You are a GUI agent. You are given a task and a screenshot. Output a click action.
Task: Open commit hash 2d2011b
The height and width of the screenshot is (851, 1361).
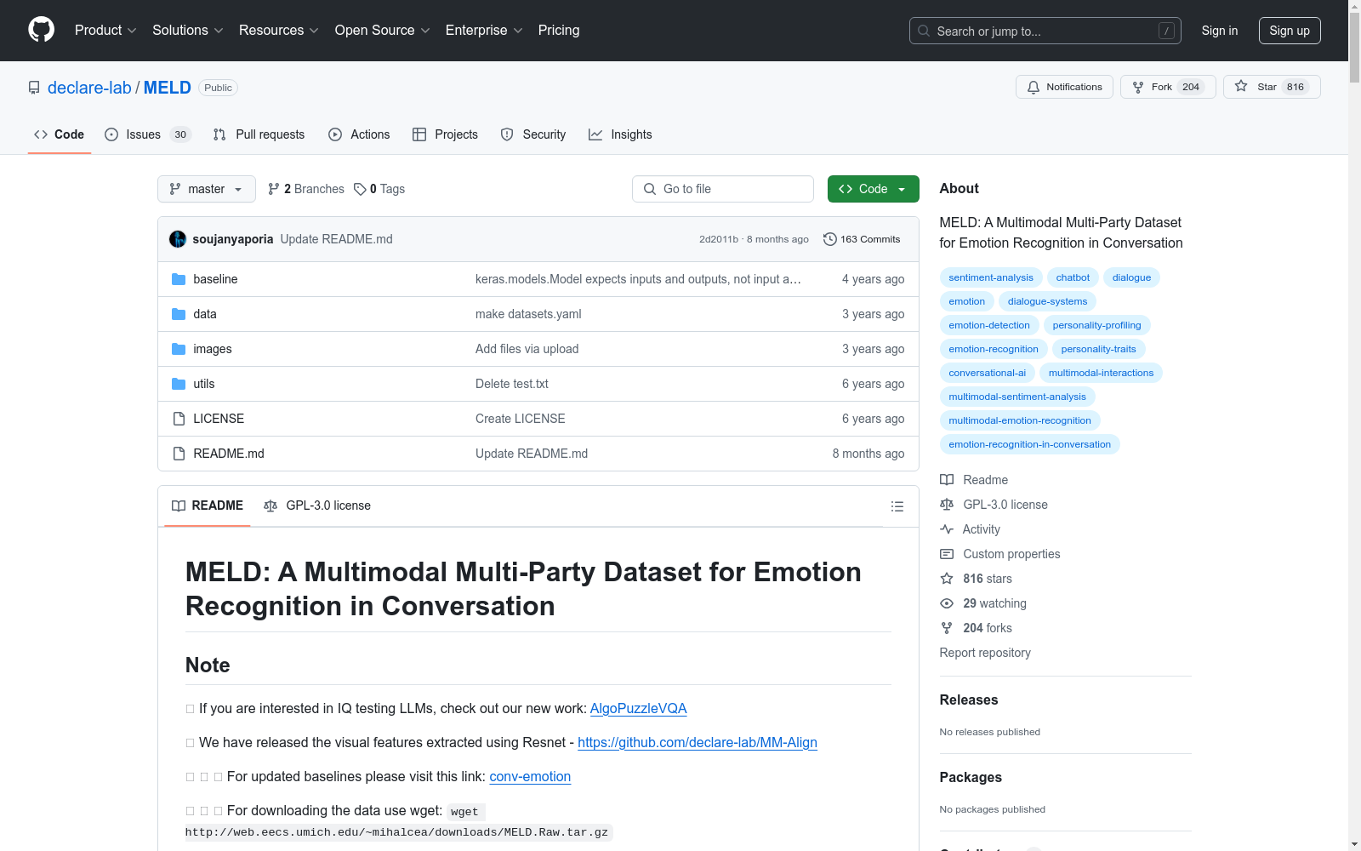coord(719,239)
